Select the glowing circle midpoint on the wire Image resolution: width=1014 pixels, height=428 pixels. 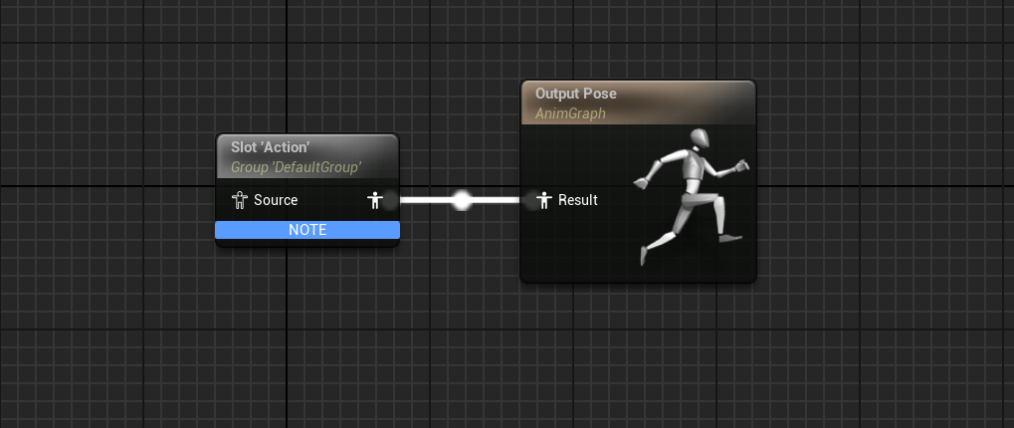point(461,200)
